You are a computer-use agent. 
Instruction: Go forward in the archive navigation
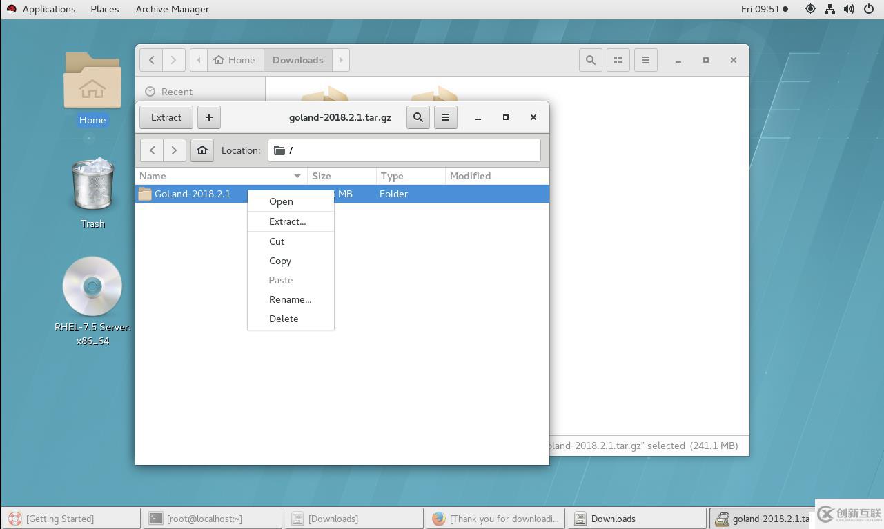click(x=175, y=150)
